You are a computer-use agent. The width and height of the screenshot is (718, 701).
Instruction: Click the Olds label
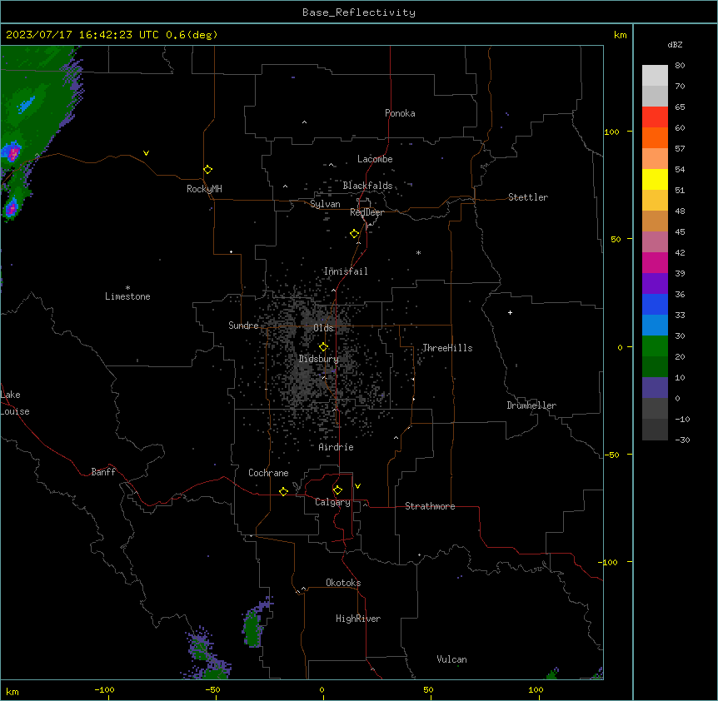coord(323,328)
